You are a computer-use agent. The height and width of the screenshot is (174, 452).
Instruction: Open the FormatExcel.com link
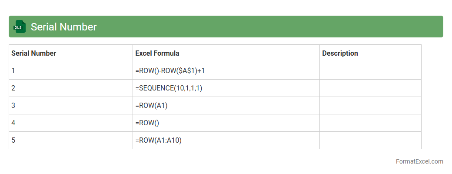click(419, 161)
